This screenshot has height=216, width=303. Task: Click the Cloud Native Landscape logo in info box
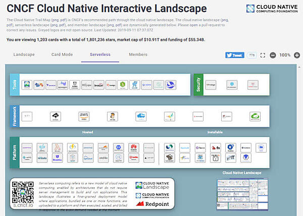click(153, 185)
